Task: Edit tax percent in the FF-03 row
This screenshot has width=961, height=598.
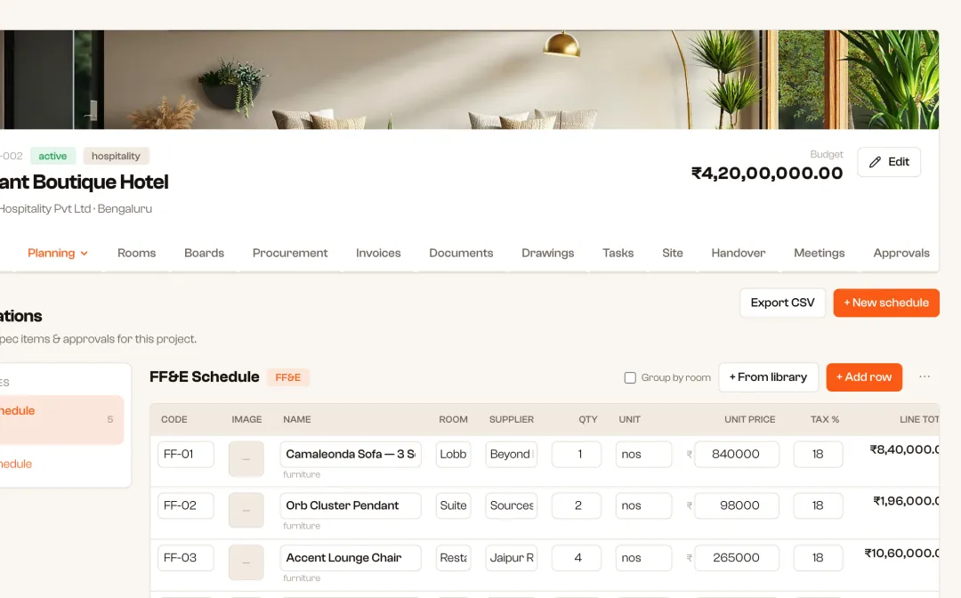Action: pyautogui.click(x=818, y=558)
